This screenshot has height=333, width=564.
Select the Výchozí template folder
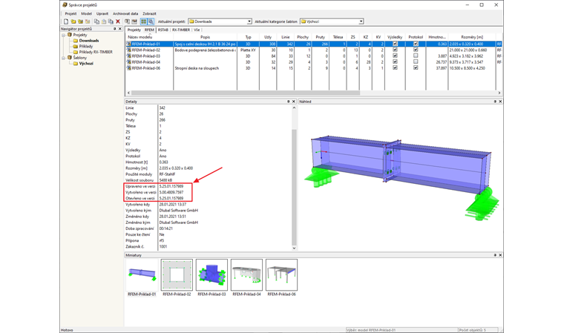83,64
